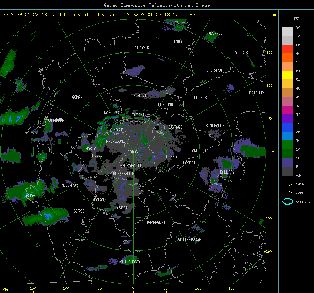
Task: Click the DHARWAD city label
Action: (91, 149)
